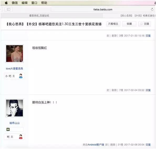Open the 编辑 menu

[x=24, y=3]
